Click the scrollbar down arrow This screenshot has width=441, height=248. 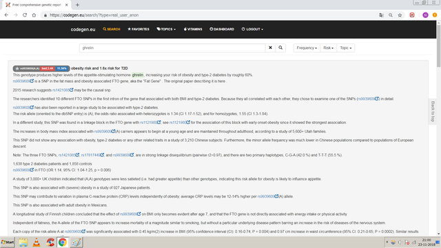(438, 234)
